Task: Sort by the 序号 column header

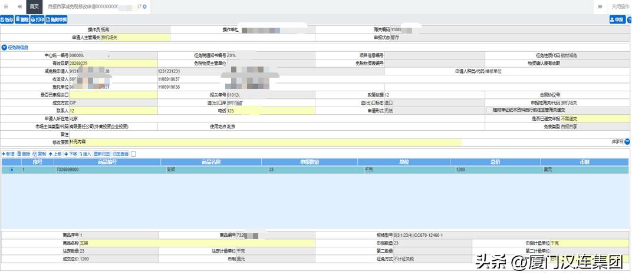Action: point(38,162)
